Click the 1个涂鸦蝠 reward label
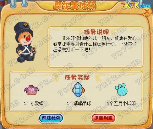Image resolution: width=153 pixels, height=129 pixels. click(34, 103)
